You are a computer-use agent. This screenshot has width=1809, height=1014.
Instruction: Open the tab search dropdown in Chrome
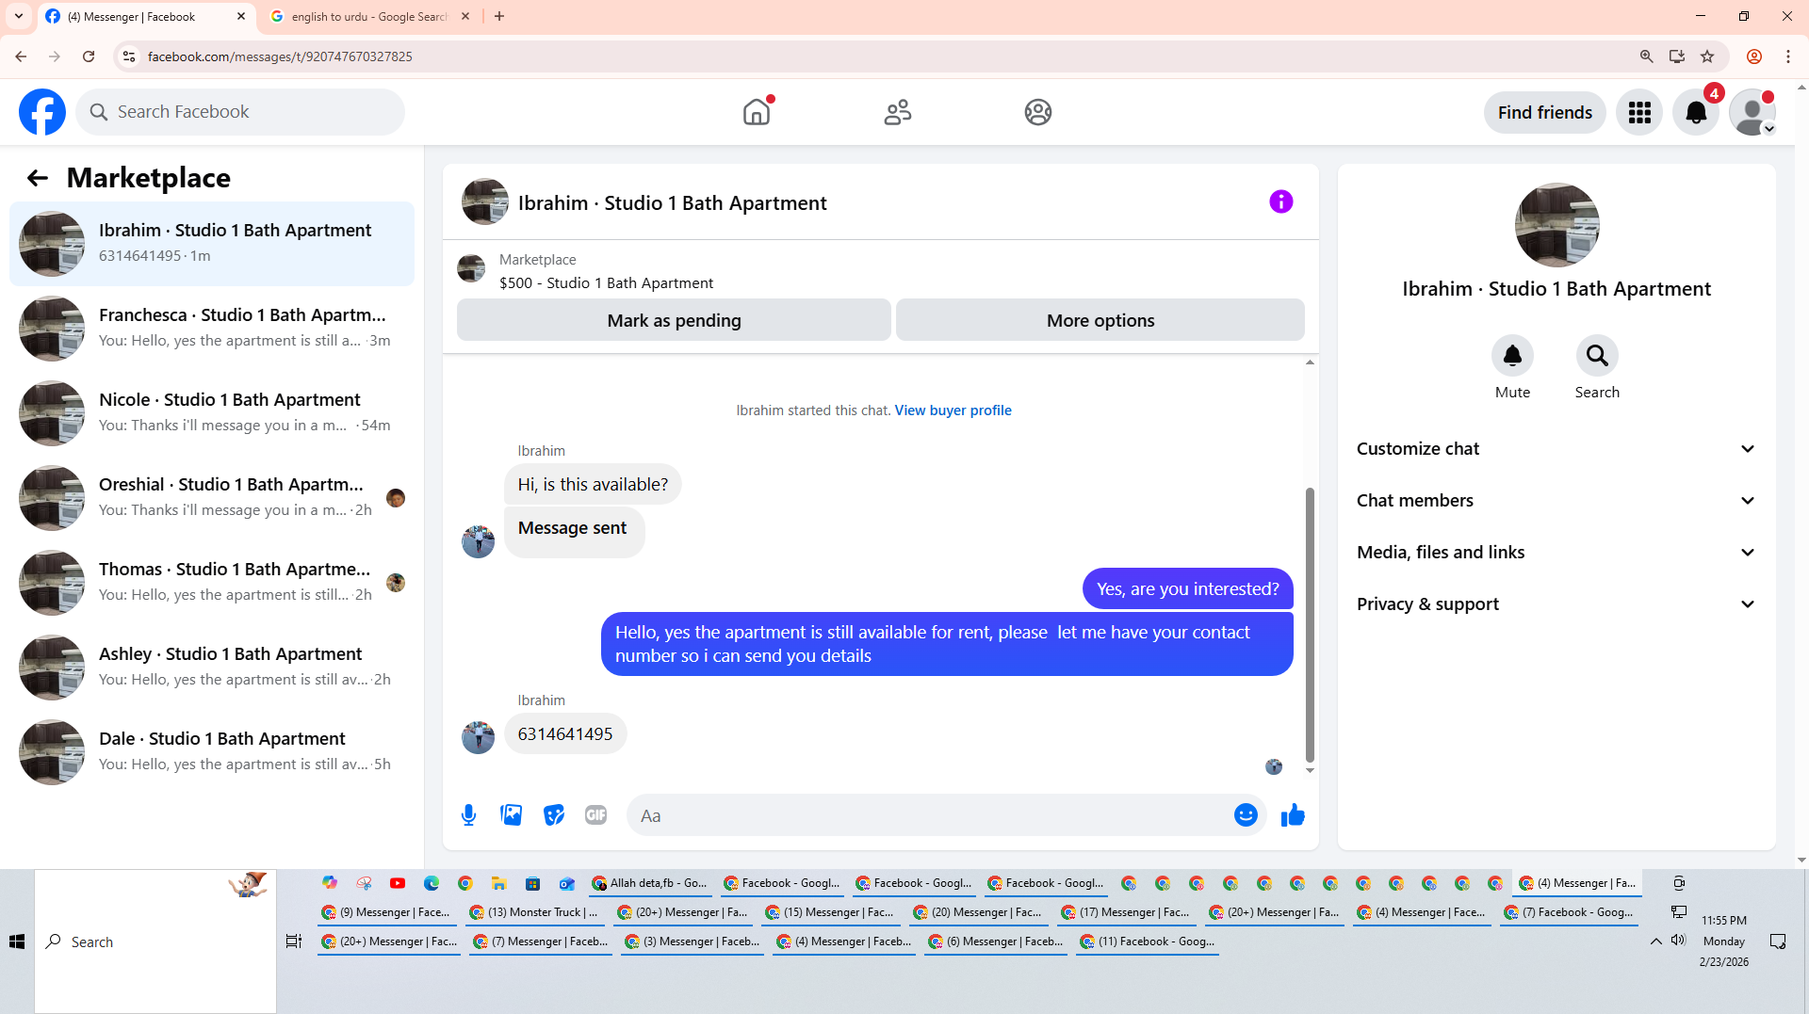click(x=19, y=16)
